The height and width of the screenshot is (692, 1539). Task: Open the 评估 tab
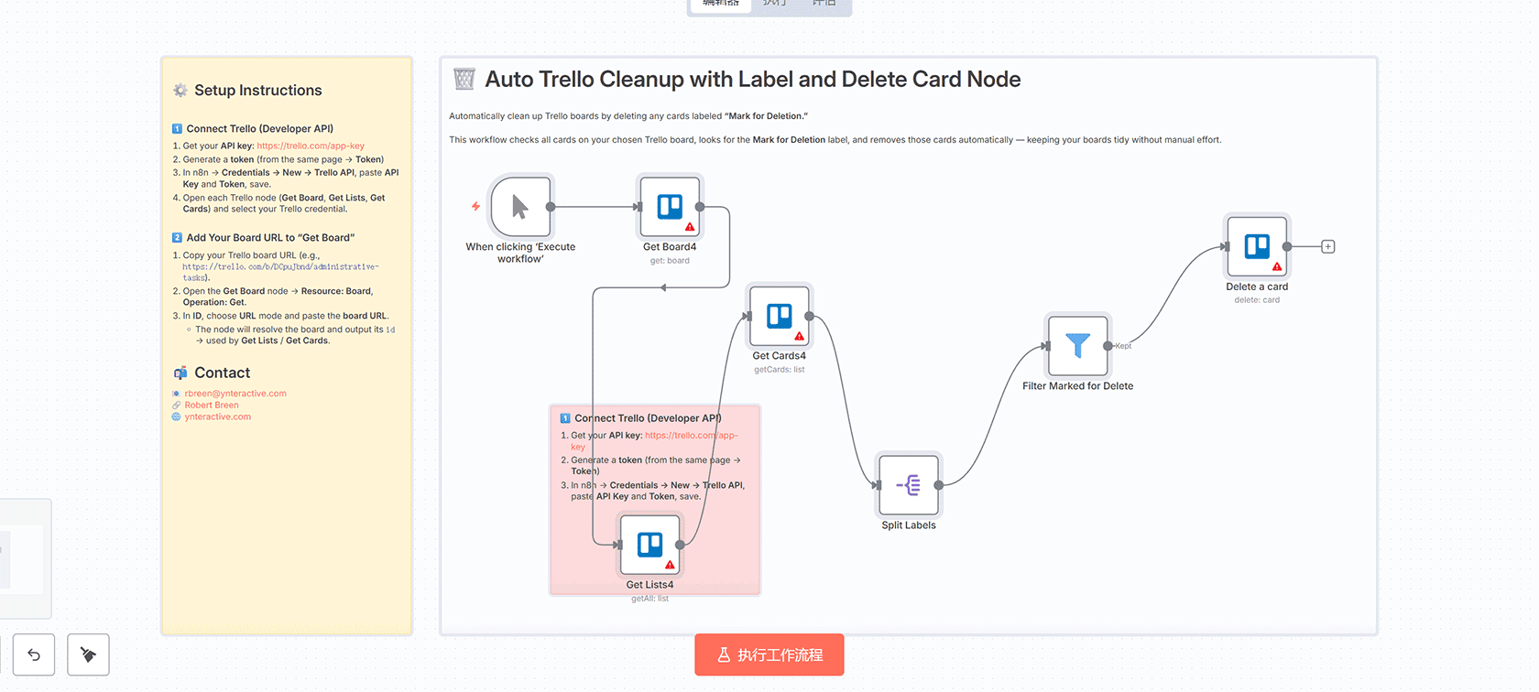824,4
